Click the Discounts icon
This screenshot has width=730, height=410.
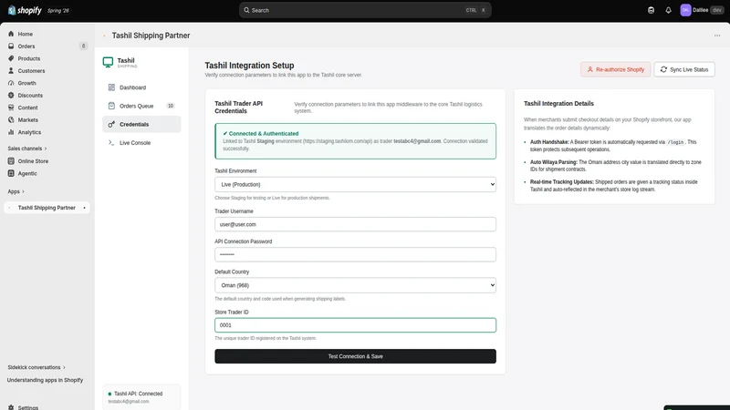11,96
